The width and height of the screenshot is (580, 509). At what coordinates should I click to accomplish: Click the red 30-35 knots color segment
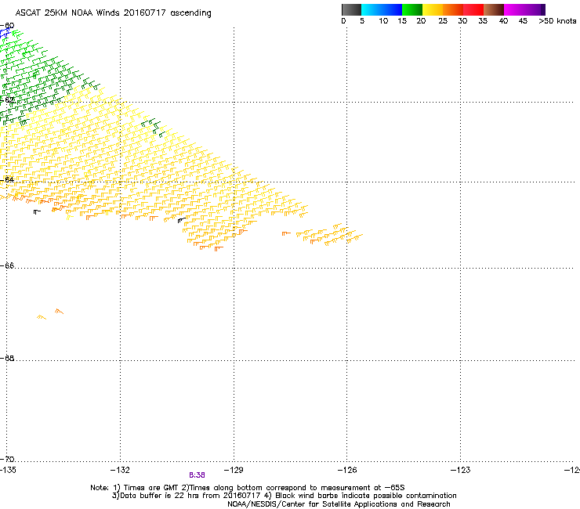(473, 9)
